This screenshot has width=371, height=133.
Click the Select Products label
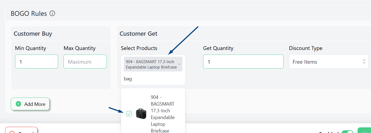coord(139,48)
